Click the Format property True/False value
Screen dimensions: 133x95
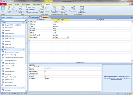pos(73,68)
